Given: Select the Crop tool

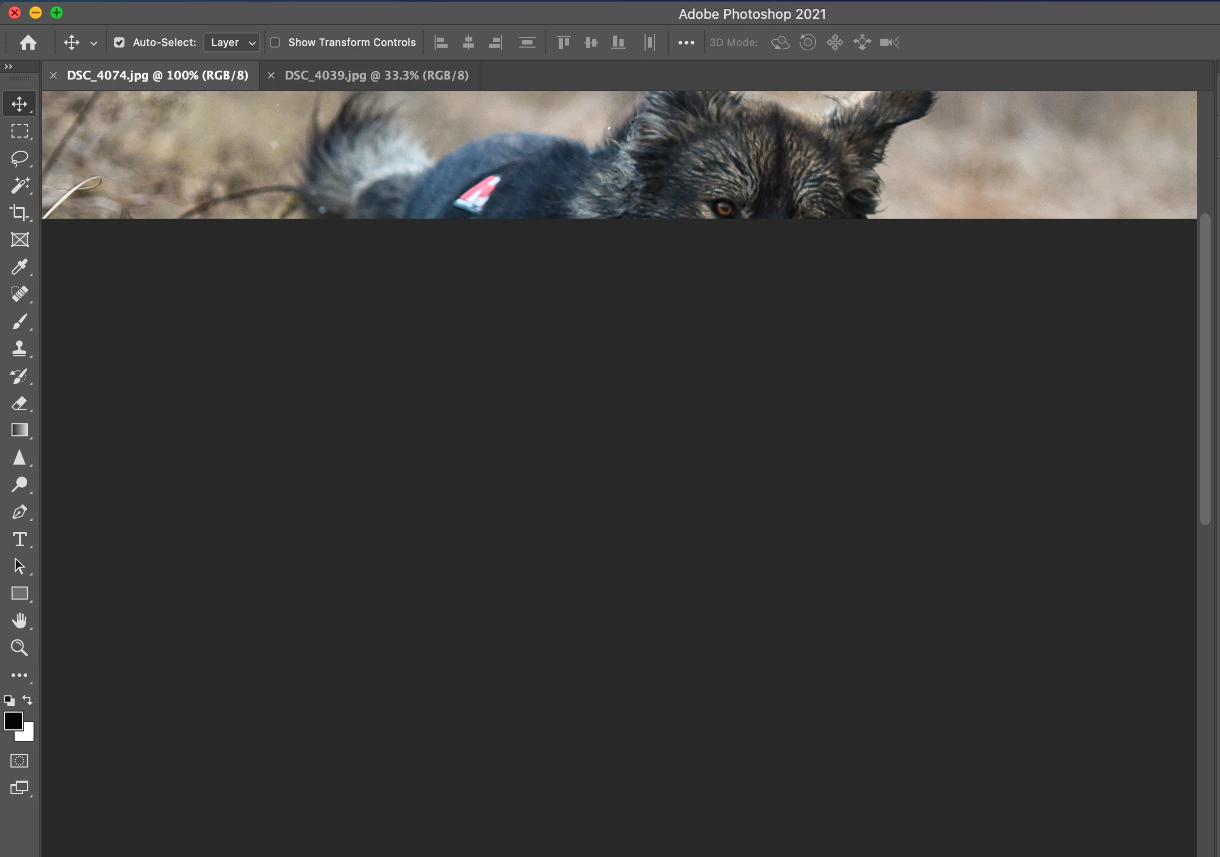Looking at the screenshot, I should [20, 212].
